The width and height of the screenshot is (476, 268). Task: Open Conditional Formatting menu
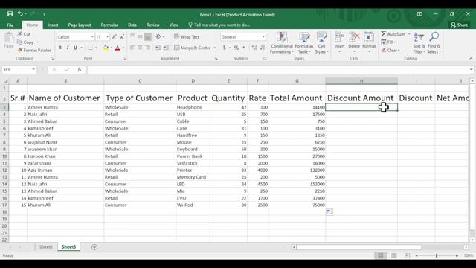pos(282,43)
